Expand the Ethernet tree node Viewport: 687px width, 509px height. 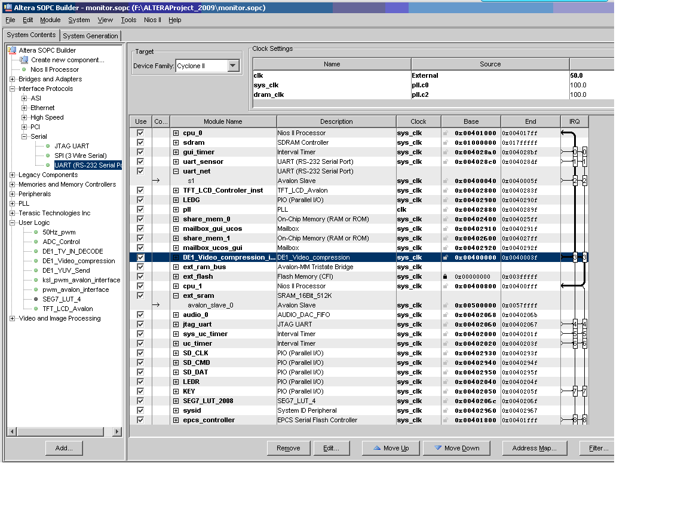pos(24,108)
